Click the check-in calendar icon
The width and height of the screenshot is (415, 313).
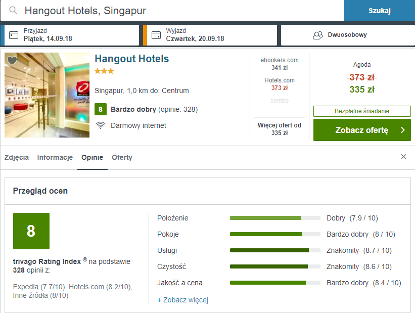tap(14, 35)
